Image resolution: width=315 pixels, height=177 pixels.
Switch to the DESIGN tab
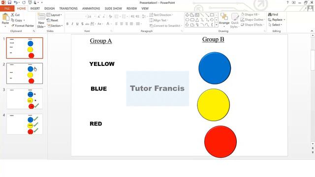(49, 8)
